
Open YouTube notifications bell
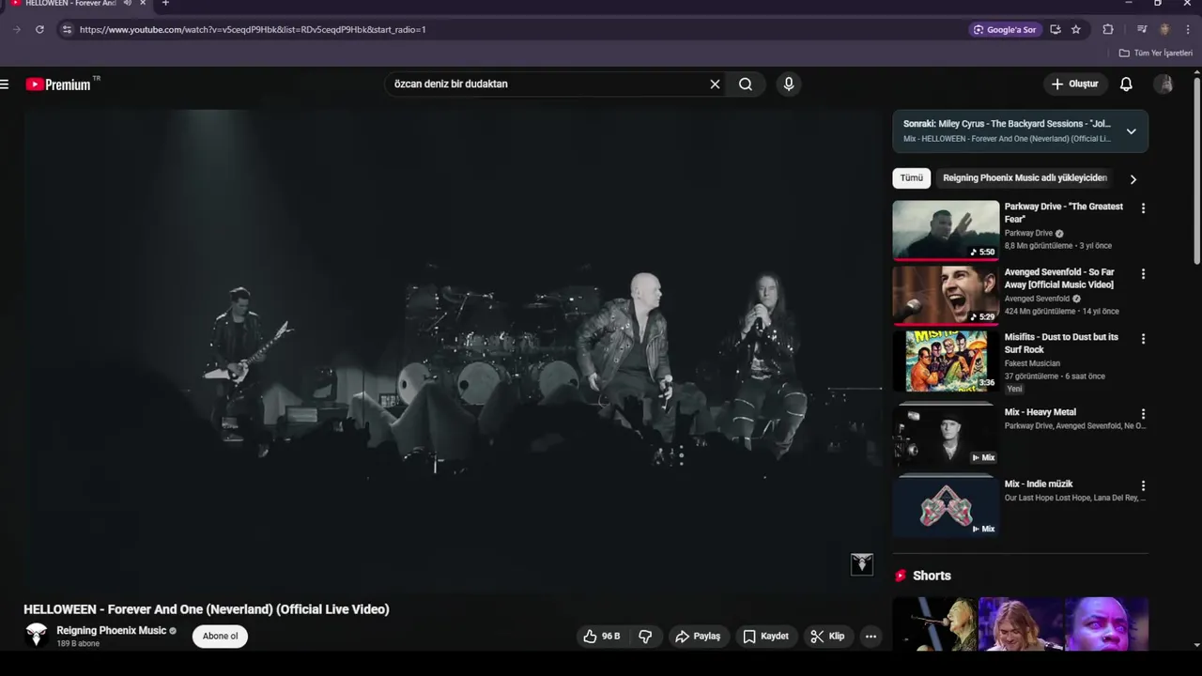[1126, 84]
